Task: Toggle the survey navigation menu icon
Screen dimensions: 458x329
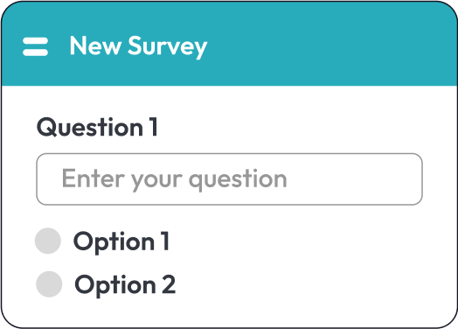Action: click(35, 46)
